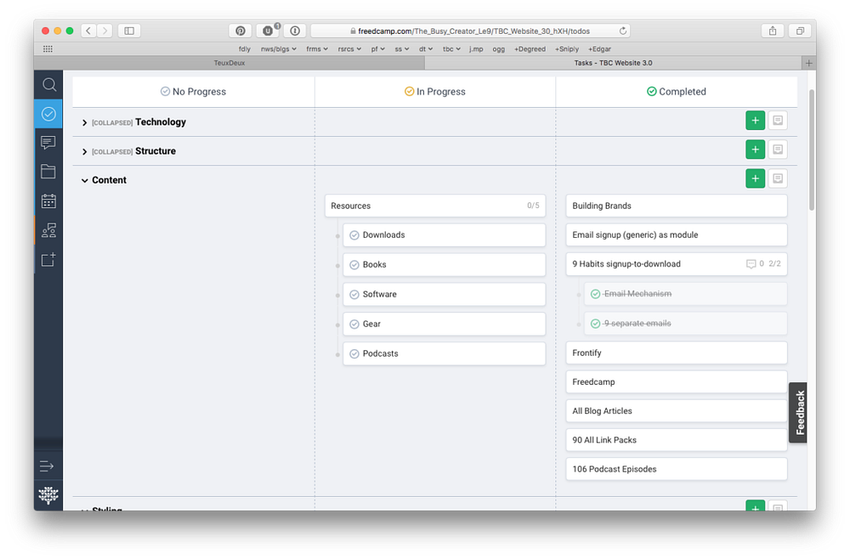Viewport: 850px width, 559px height.
Task: Open the Building Brands task
Action: tap(677, 206)
